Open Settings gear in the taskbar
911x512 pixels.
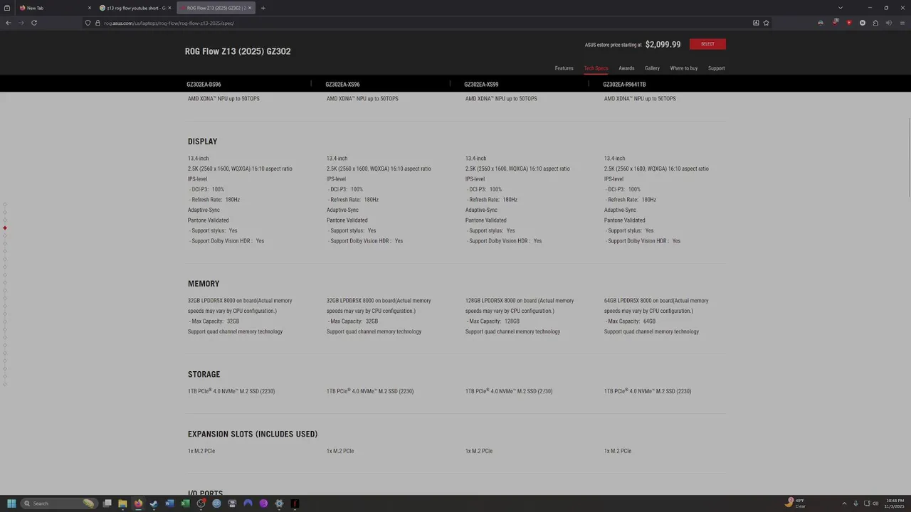(279, 503)
